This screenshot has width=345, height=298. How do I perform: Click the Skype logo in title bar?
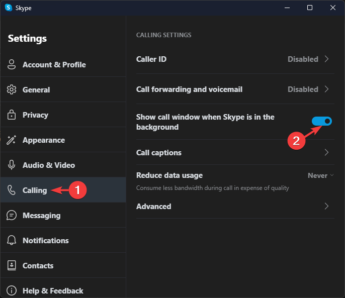[9, 8]
